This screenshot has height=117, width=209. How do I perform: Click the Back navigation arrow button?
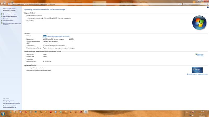pyautogui.click(x=2, y=4)
